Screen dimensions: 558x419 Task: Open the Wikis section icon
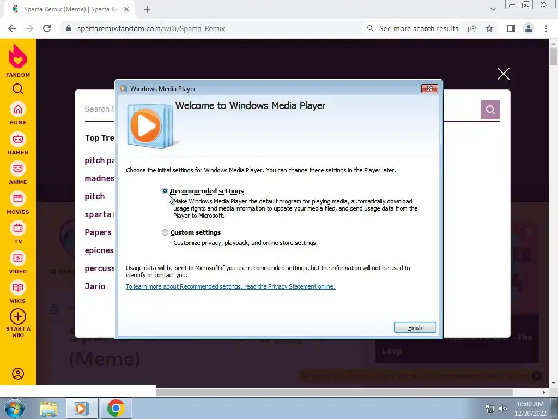tap(18, 288)
